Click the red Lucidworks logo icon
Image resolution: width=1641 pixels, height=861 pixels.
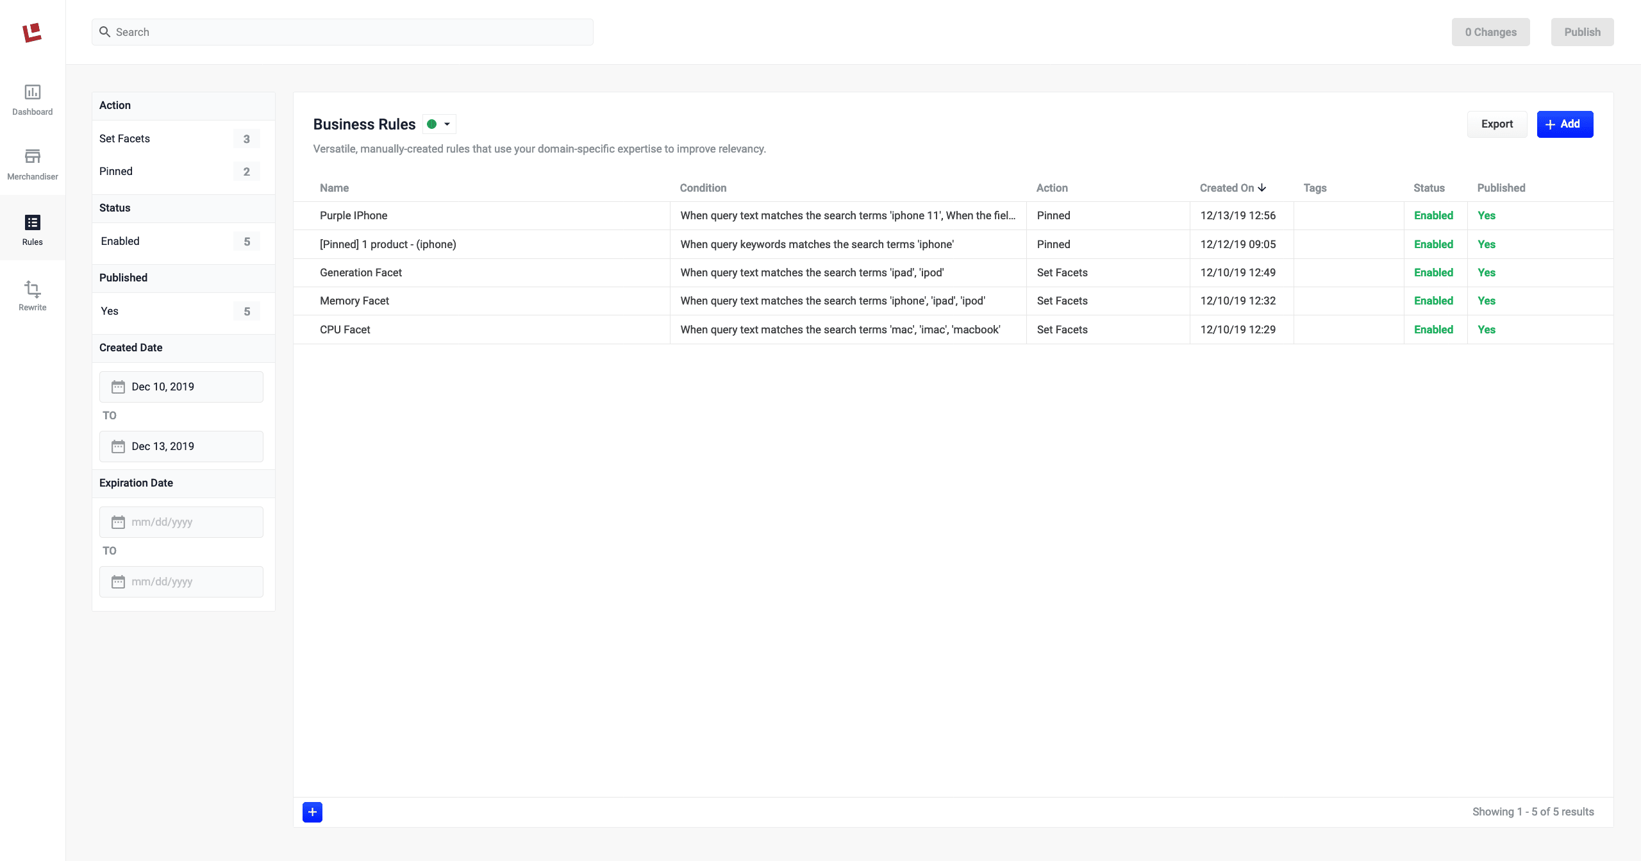point(32,32)
